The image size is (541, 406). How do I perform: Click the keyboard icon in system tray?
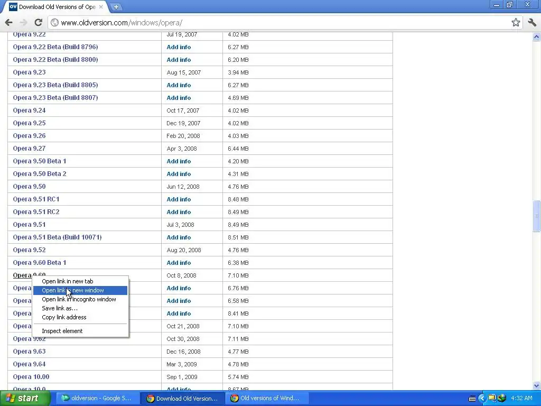pyautogui.click(x=472, y=399)
